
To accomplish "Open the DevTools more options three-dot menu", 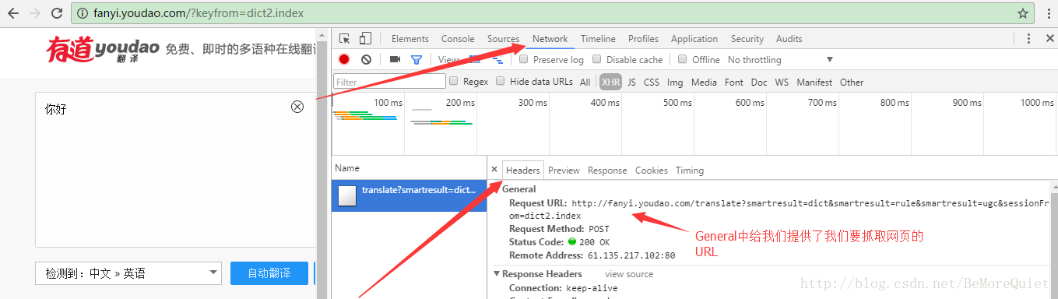I will [x=1028, y=39].
